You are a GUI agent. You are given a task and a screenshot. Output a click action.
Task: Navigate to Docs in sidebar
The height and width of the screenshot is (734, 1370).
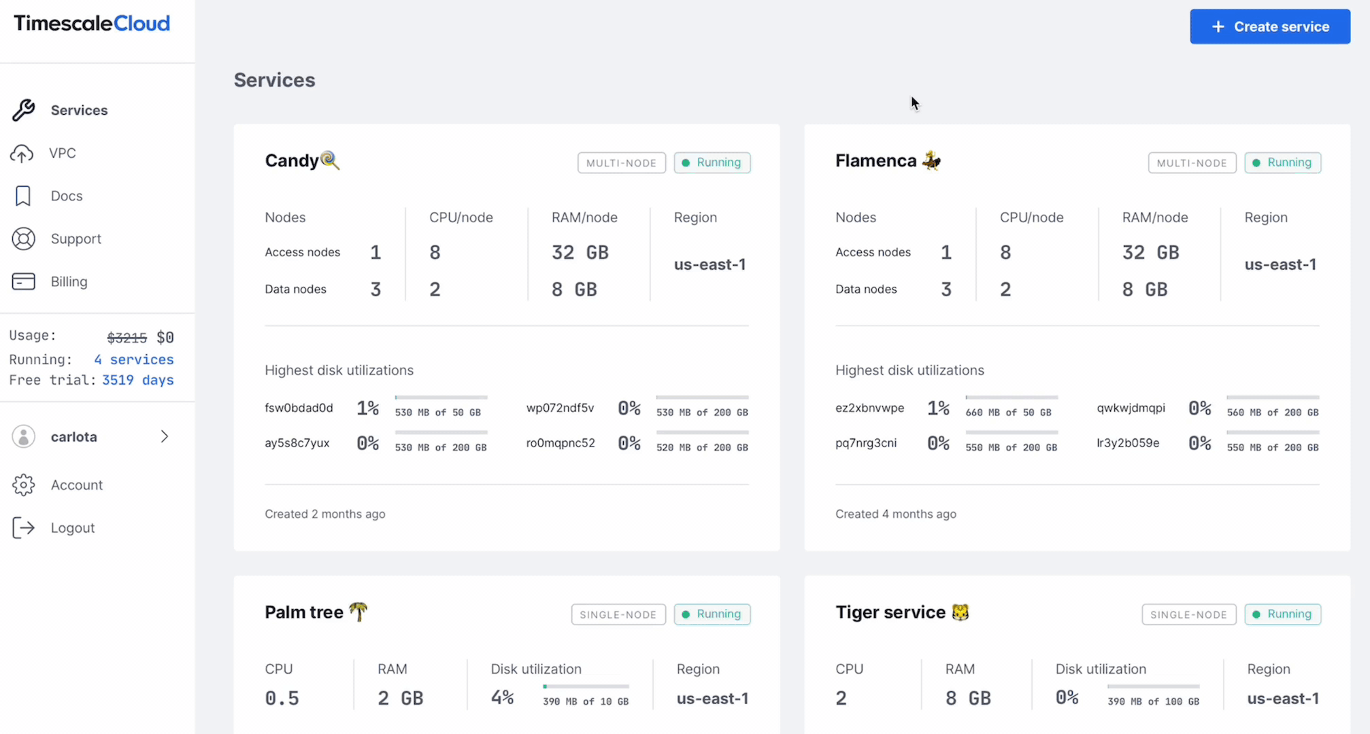67,196
